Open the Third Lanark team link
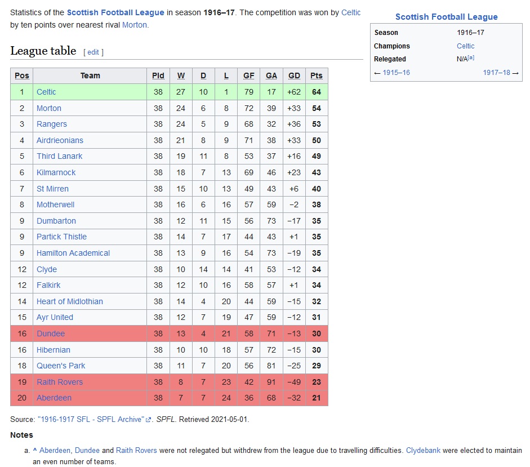 click(x=60, y=156)
